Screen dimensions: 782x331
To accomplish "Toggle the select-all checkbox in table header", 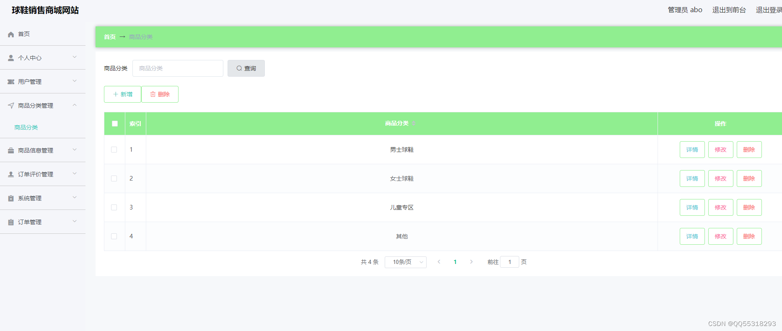I will tap(115, 124).
